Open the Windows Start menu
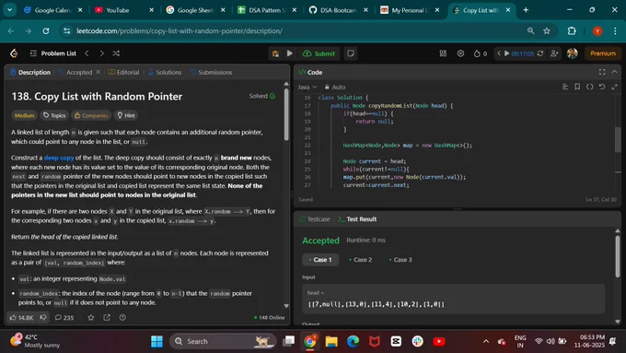Viewport: 626px width, 353px height. pos(156,341)
